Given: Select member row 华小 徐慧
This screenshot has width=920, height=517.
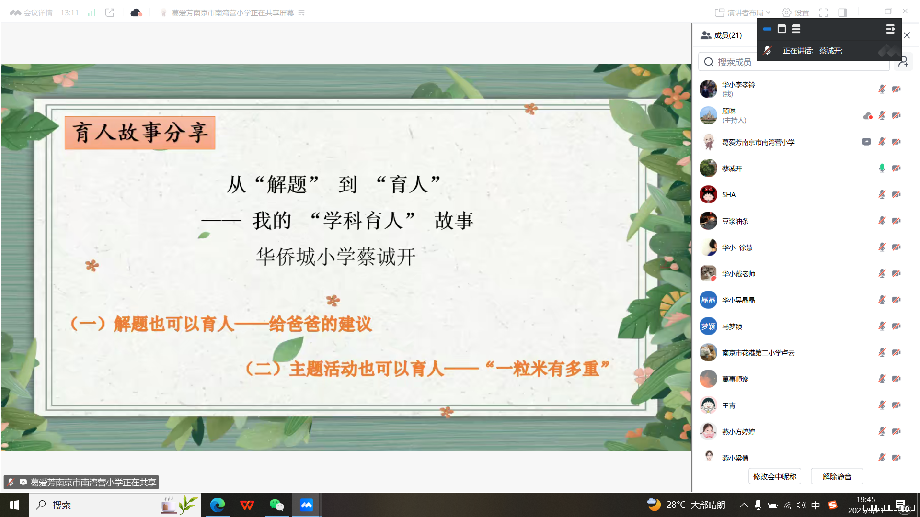Looking at the screenshot, I should click(x=805, y=247).
